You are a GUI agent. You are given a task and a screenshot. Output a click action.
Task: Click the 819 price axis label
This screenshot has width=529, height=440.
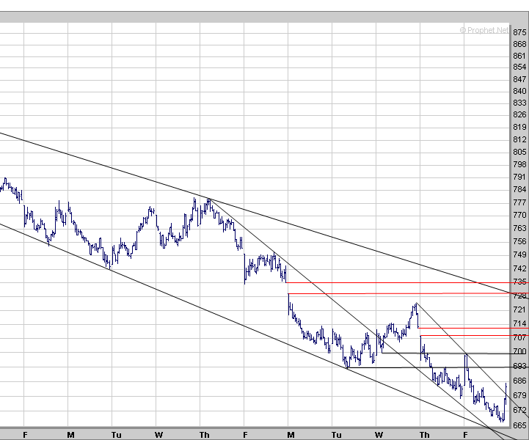(x=519, y=127)
